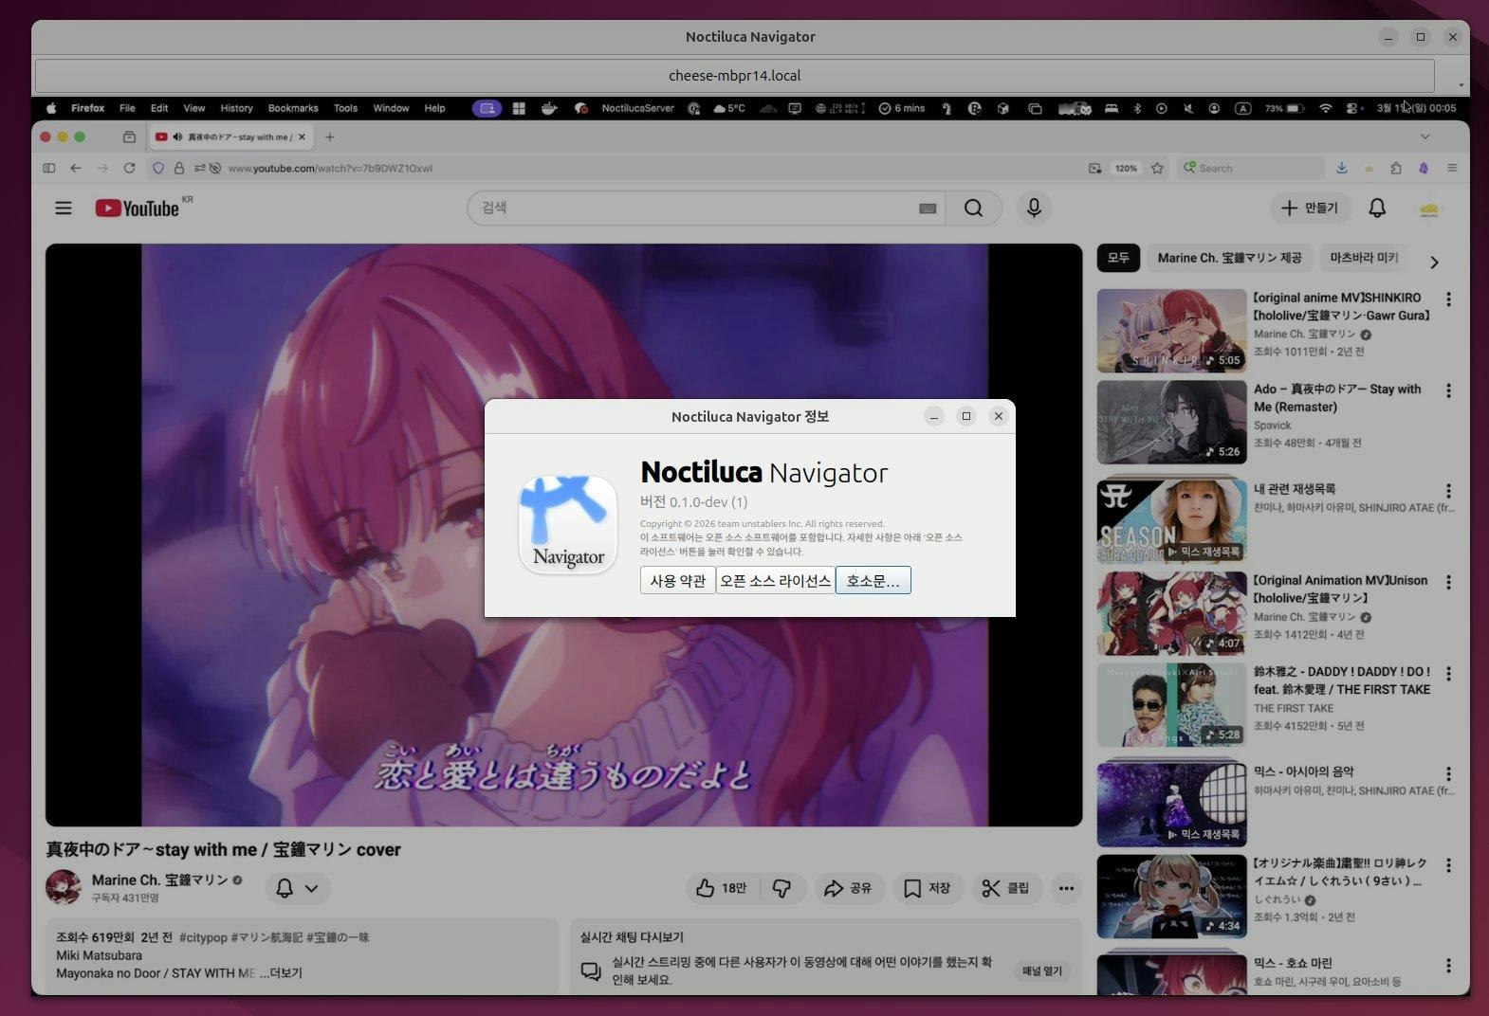1489x1016 pixels.
Task: Open the Firefox application hamburger menu
Action: 1451,168
